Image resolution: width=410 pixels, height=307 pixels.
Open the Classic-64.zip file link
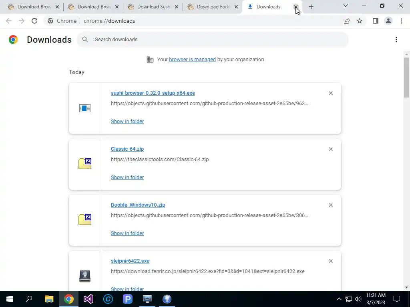(127, 149)
